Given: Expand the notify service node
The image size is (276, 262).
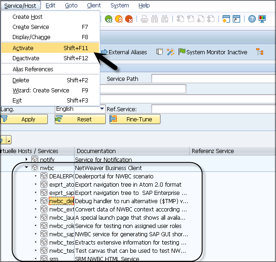Looking at the screenshot, I should [x=27, y=159].
